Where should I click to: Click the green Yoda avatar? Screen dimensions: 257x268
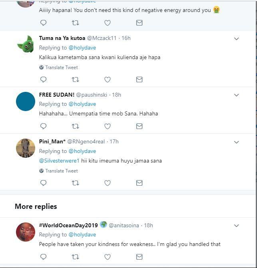pyautogui.click(x=26, y=44)
